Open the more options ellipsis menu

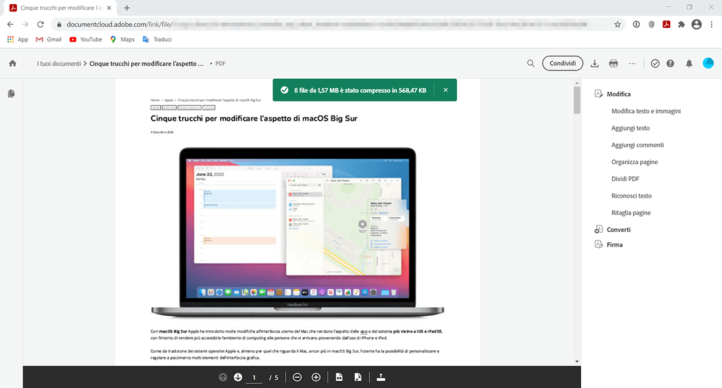coord(632,63)
